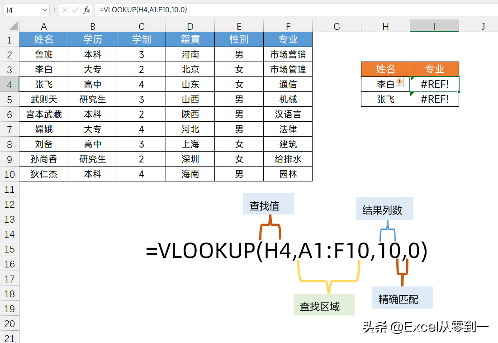Click the 结果列数 label box
This screenshot has height=343, width=498.
384,209
